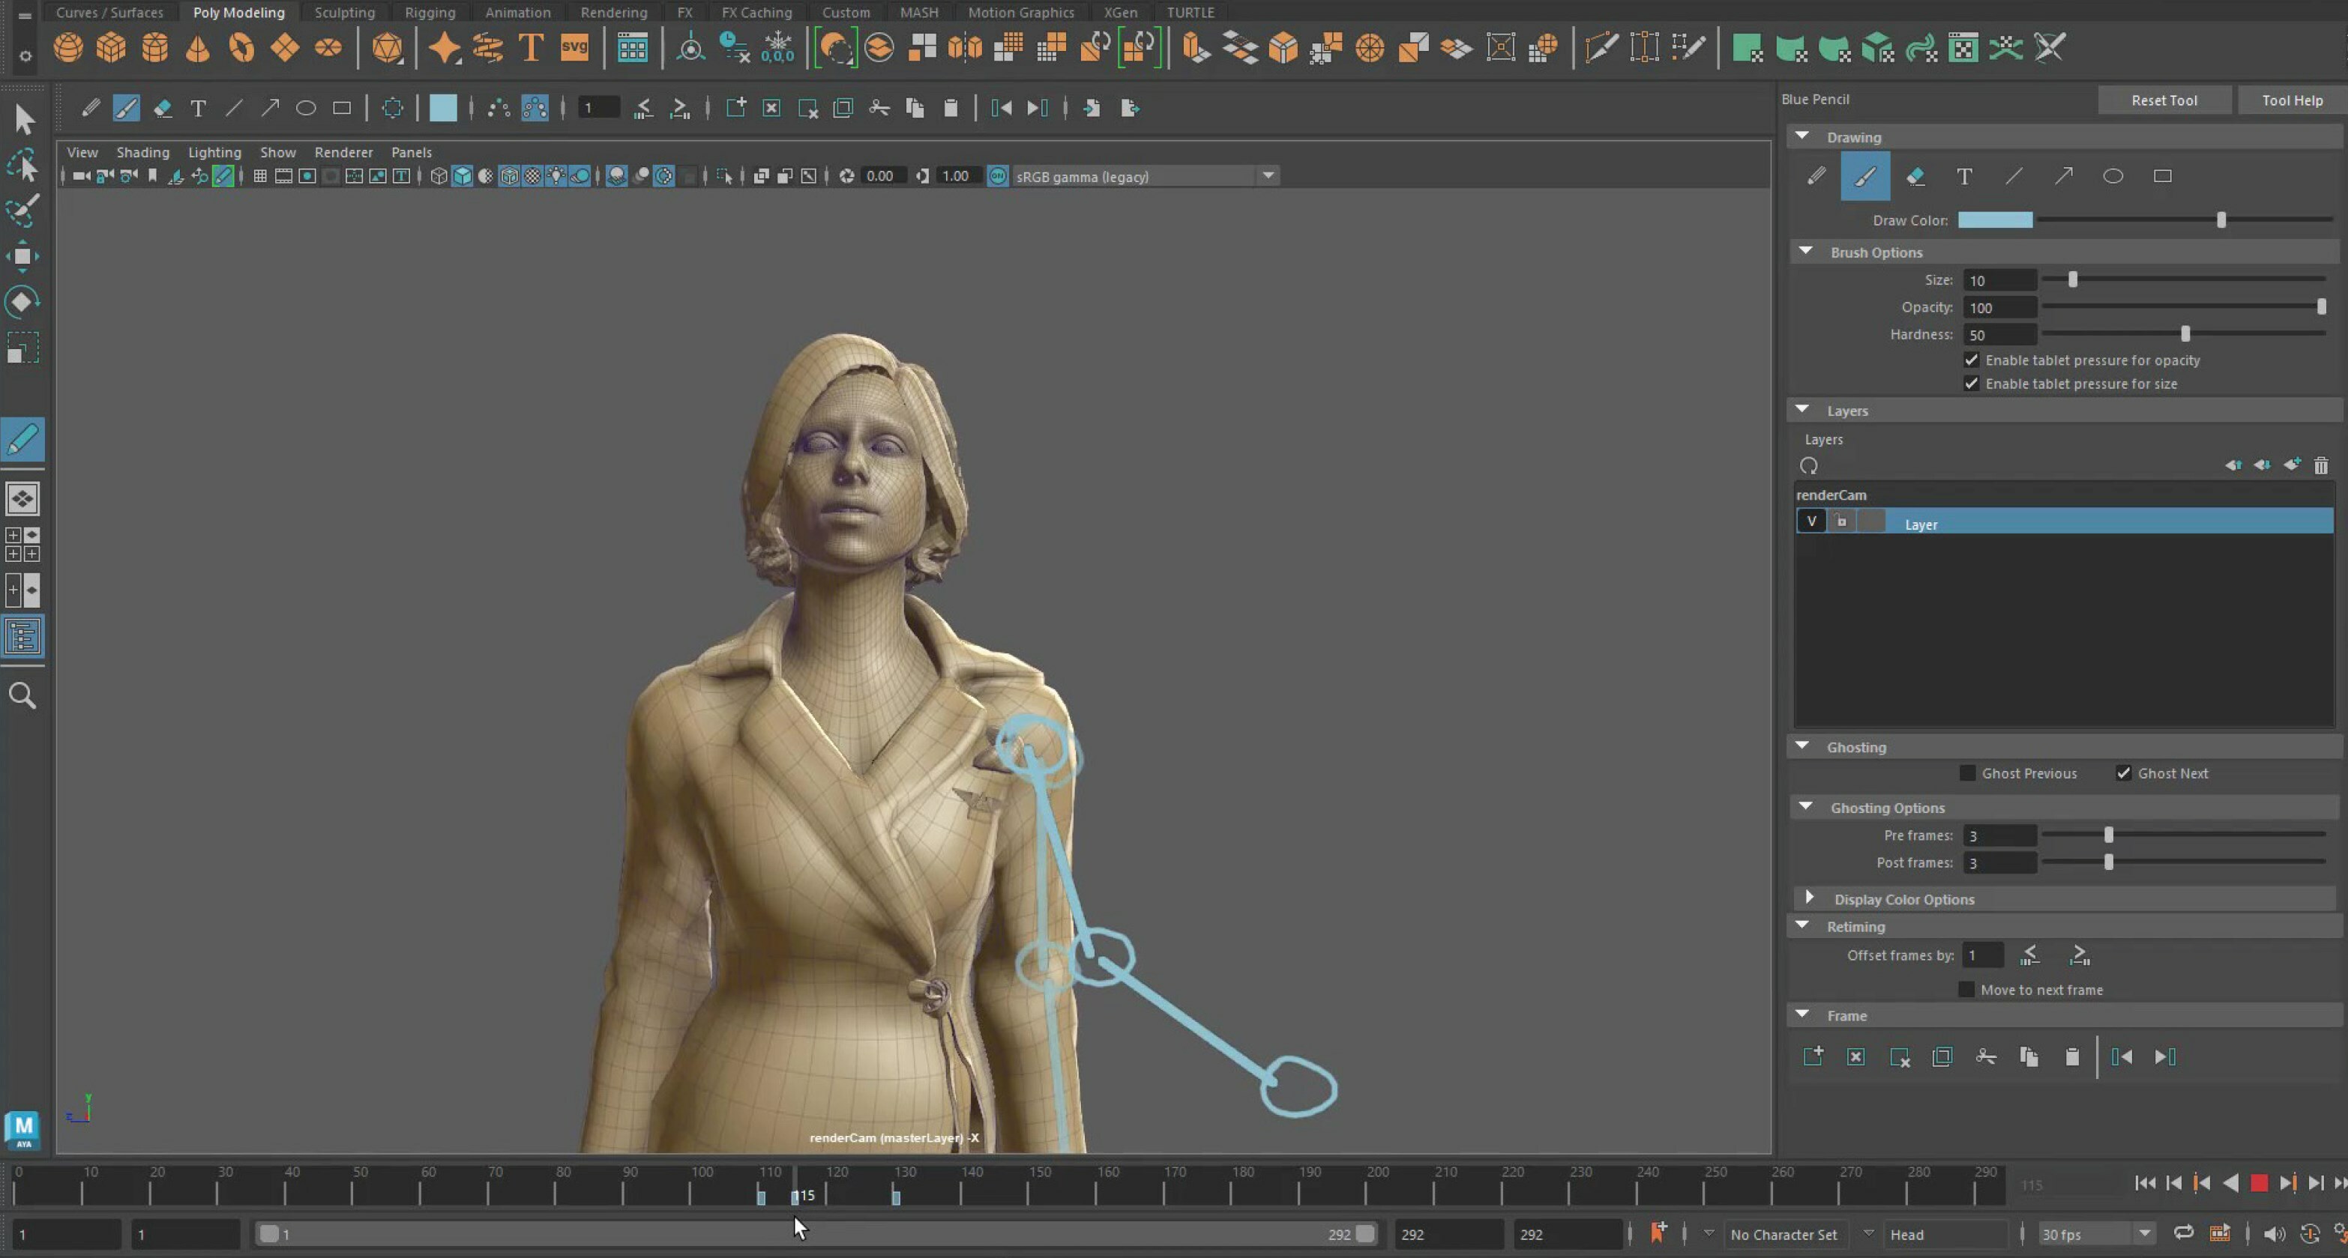The image size is (2348, 1258).
Task: Select the Arrow drawing tool
Action: pyautogui.click(x=2064, y=176)
